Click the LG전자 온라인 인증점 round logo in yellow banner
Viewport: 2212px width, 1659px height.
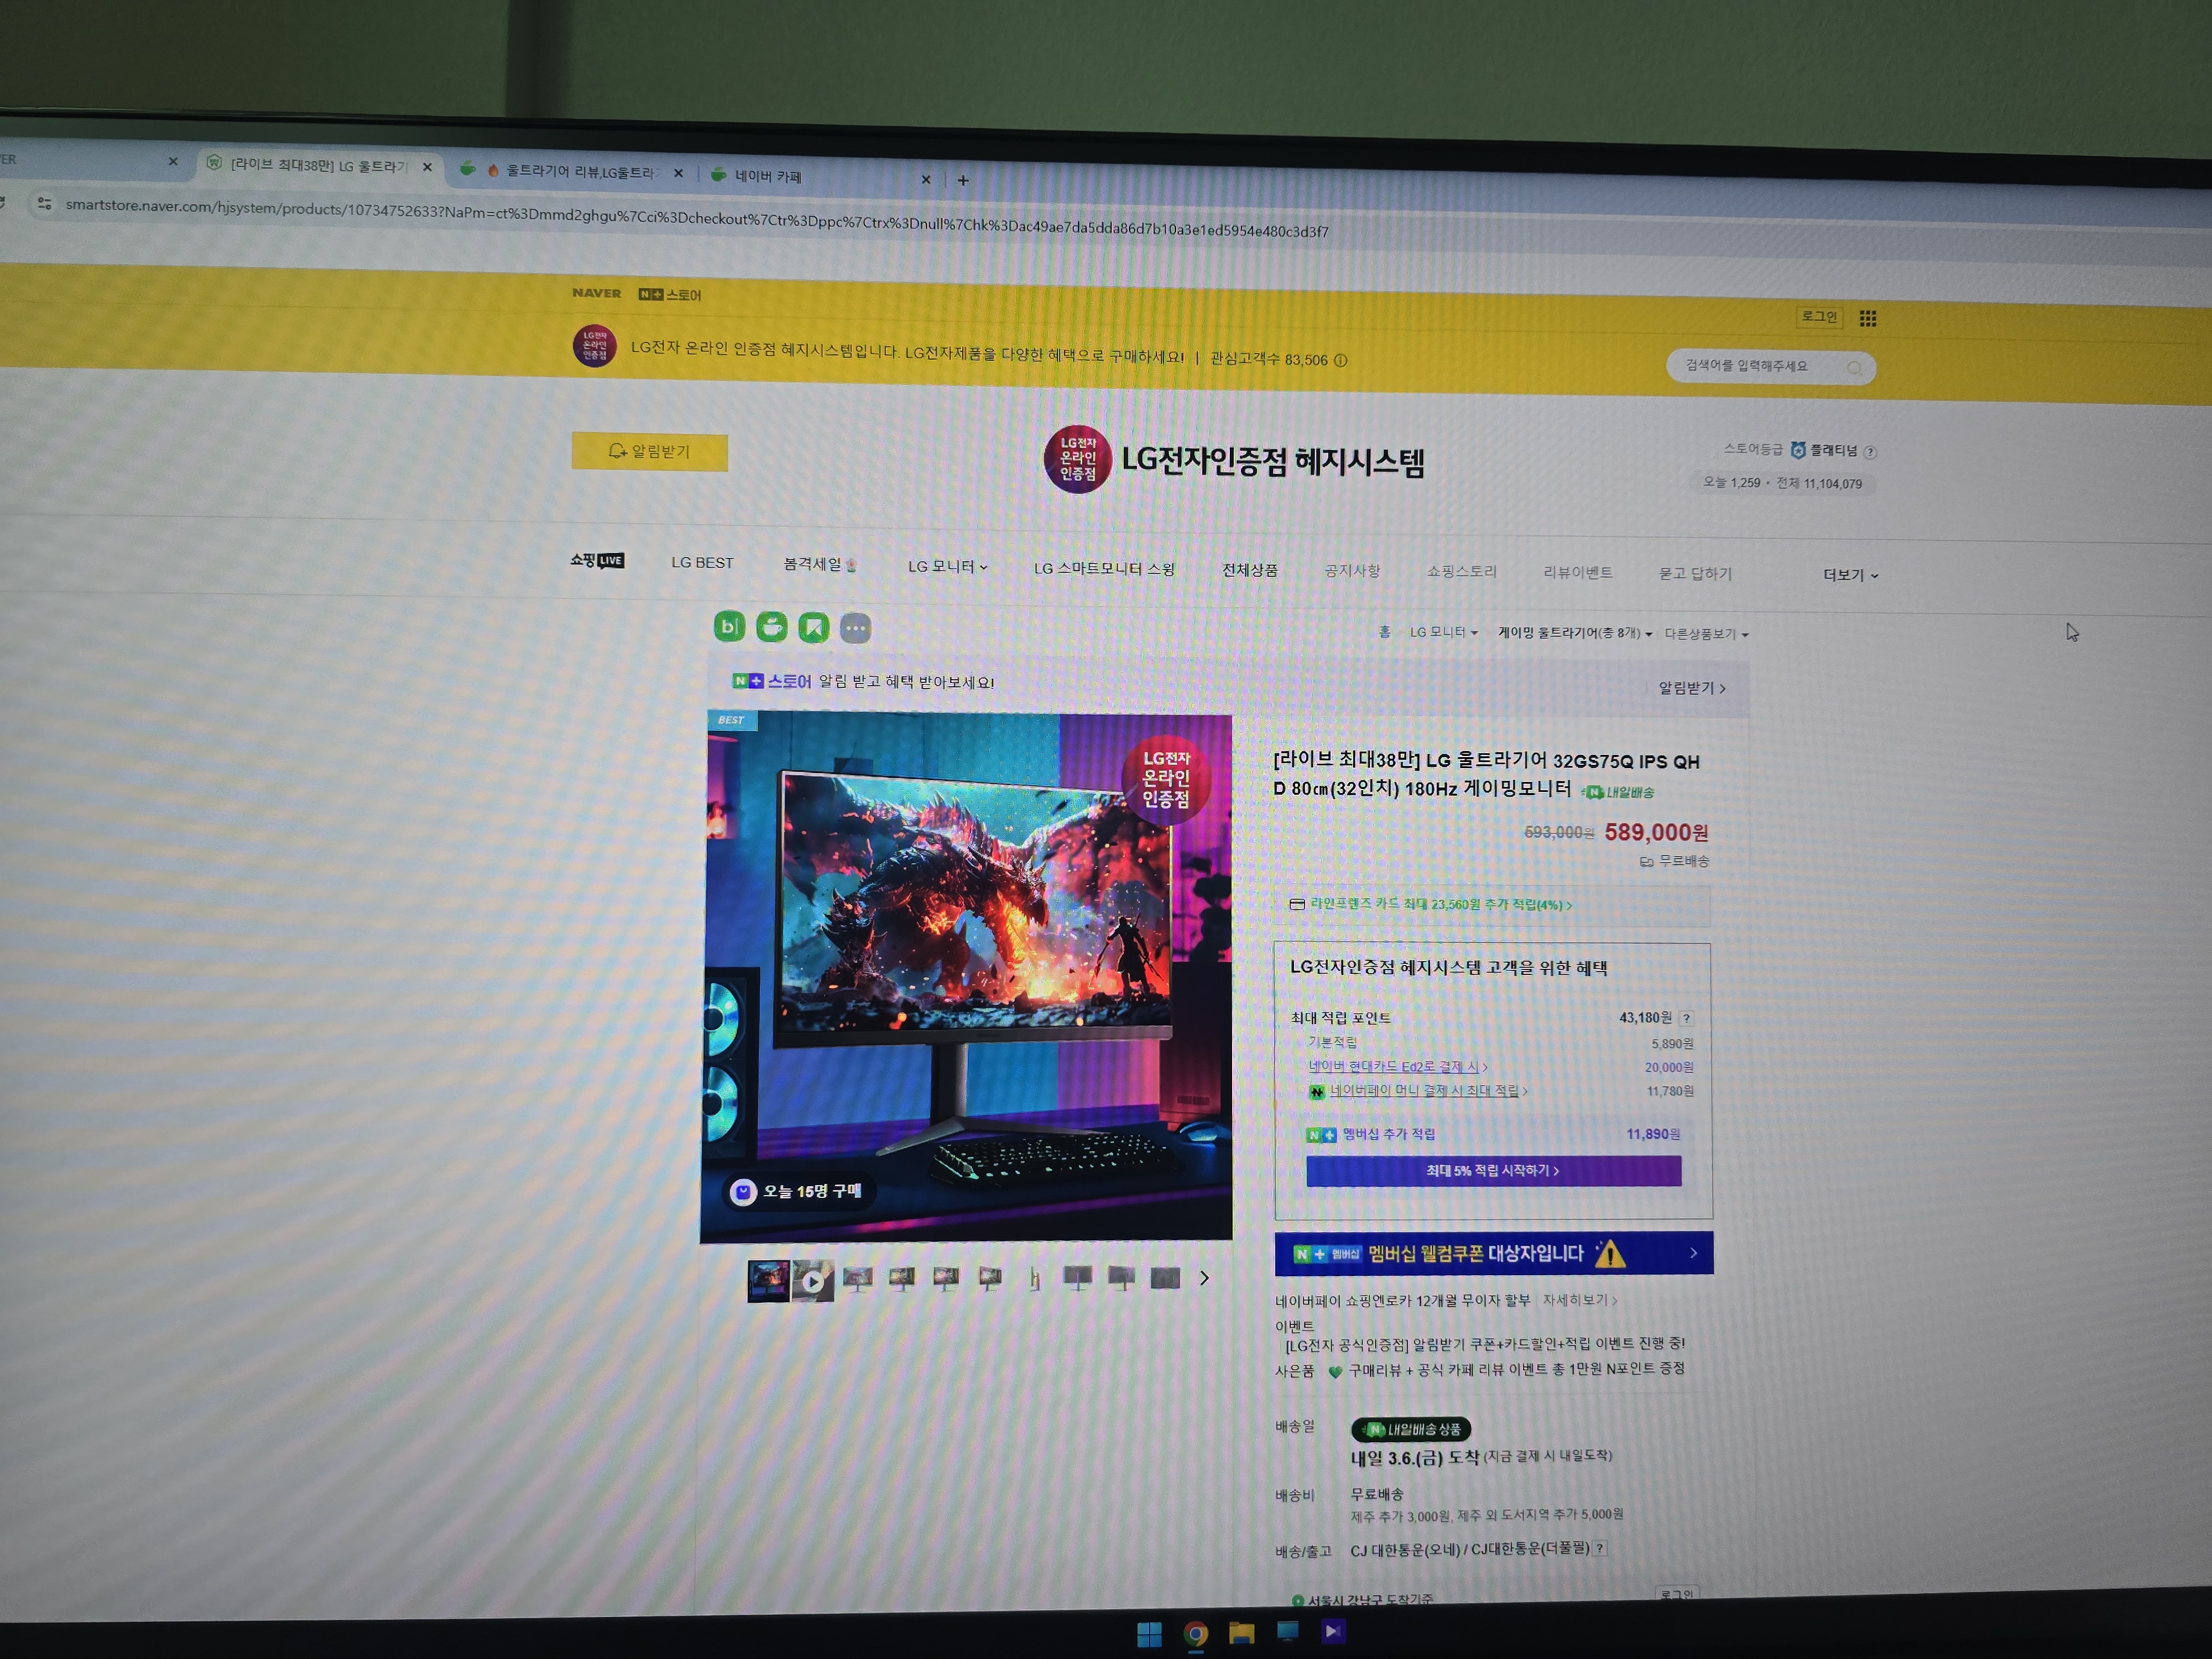594,346
